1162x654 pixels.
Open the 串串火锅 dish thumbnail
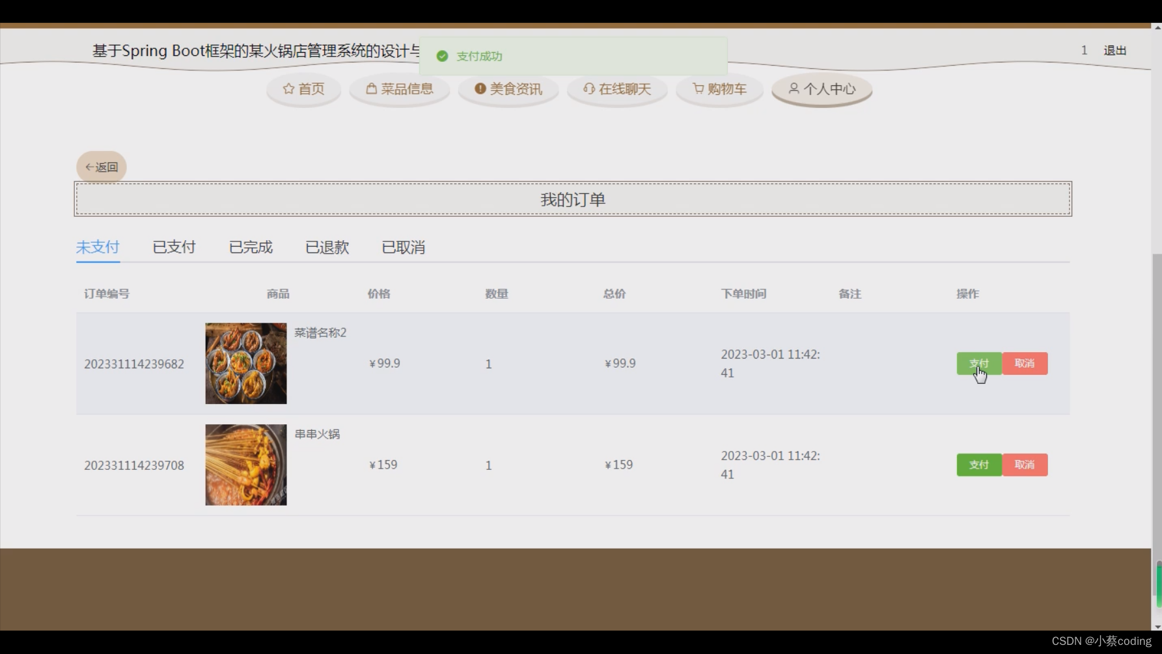[246, 465]
